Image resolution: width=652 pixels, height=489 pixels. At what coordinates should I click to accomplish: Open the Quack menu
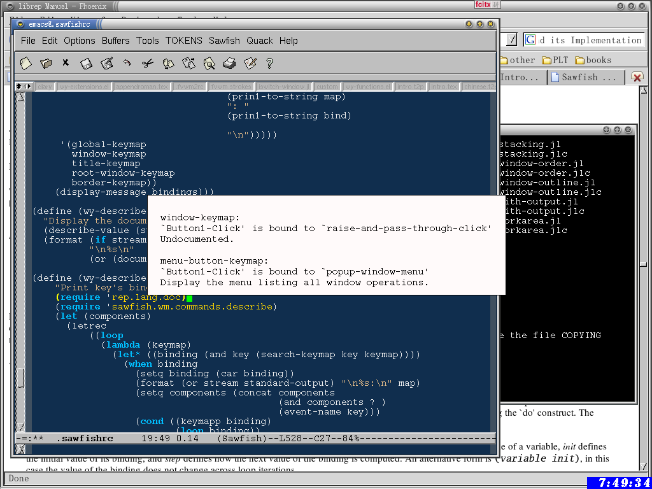coord(259,41)
